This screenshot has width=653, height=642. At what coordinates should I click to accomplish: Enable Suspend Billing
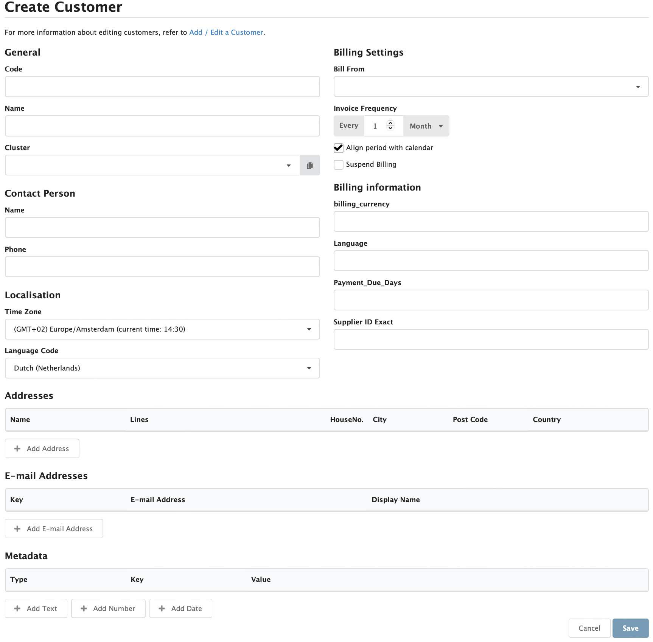[x=338, y=164]
